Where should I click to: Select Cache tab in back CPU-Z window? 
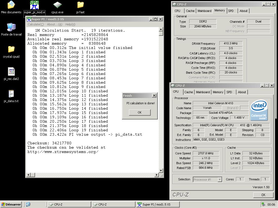(190, 11)
